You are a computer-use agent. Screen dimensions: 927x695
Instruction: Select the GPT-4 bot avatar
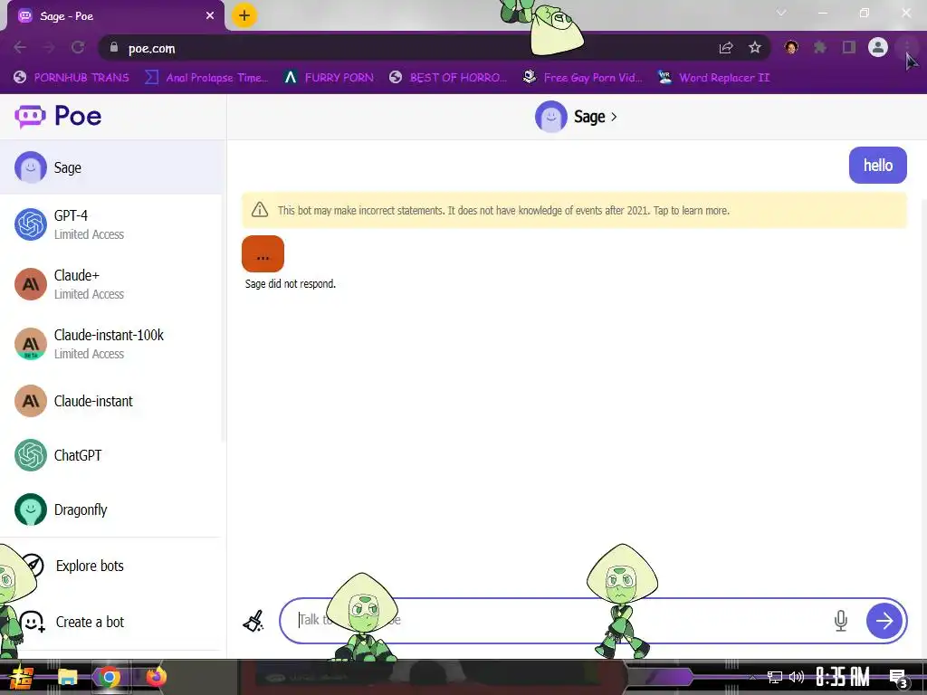click(x=31, y=224)
